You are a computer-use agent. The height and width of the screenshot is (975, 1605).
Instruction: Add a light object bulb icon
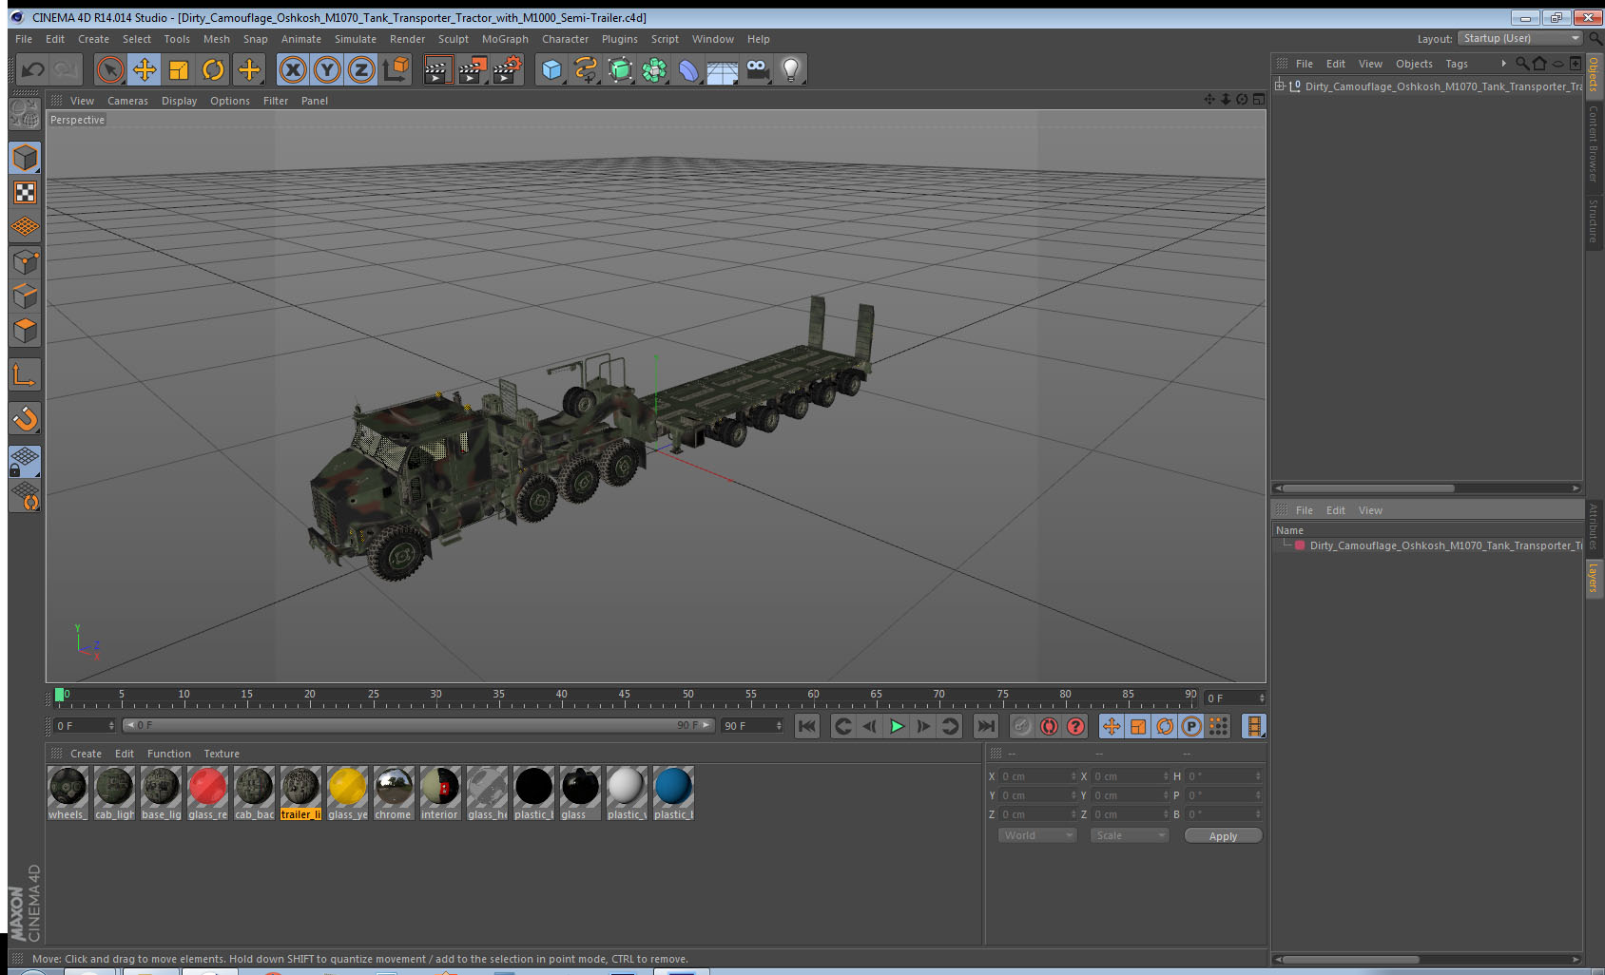791,69
